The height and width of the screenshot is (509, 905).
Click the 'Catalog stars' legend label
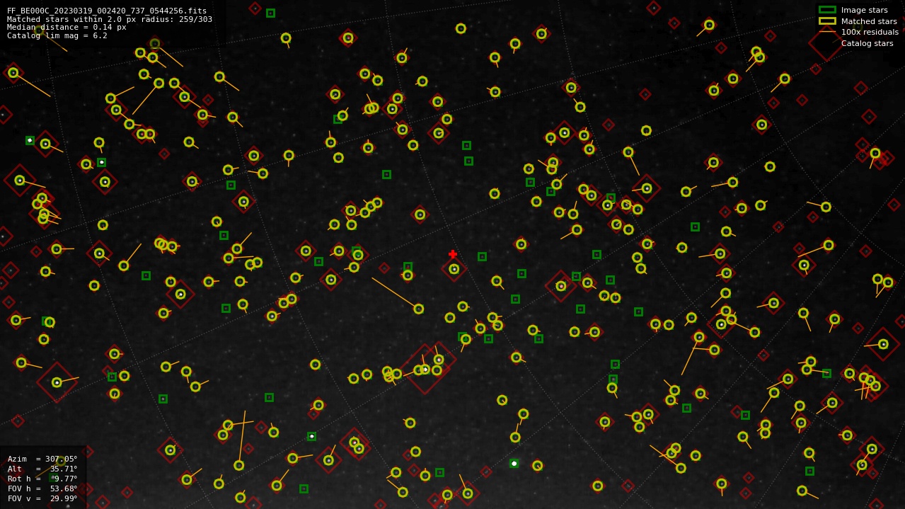[867, 43]
